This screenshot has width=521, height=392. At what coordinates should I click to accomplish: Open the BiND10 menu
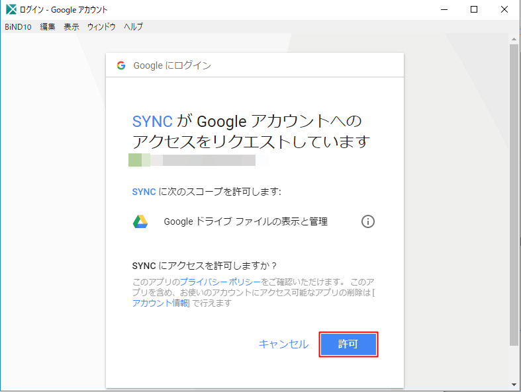[18, 27]
